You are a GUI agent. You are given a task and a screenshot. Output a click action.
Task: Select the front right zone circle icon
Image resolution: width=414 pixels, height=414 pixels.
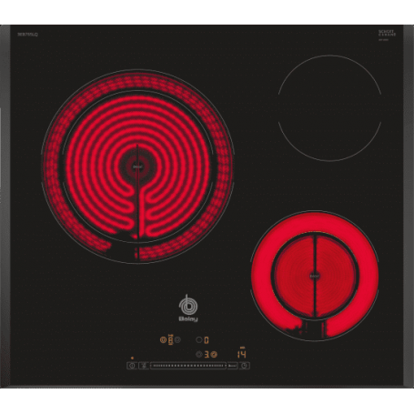tap(199, 354)
